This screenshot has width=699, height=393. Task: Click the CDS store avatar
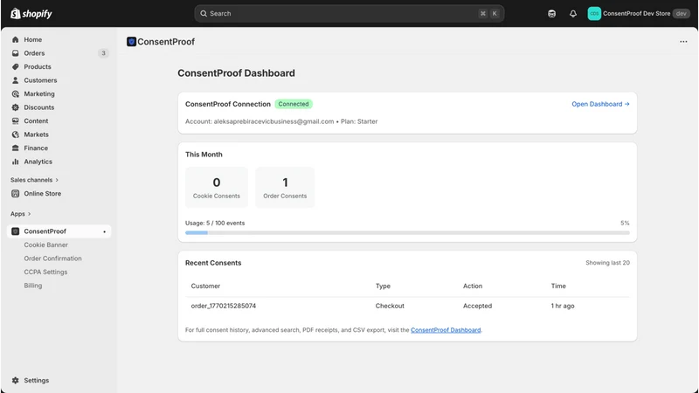click(x=594, y=13)
